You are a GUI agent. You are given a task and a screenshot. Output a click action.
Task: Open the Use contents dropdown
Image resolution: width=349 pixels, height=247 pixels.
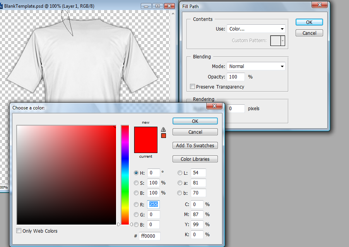pyautogui.click(x=256, y=29)
